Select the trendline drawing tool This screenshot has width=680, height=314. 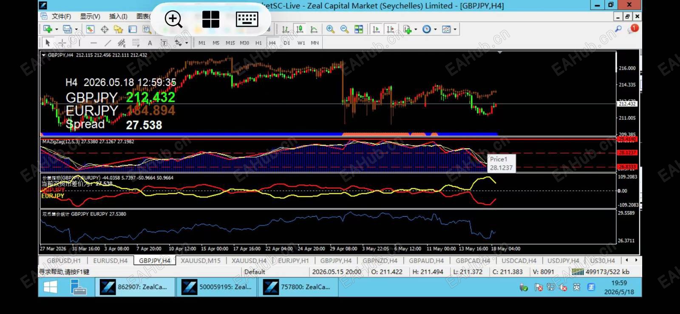coord(108,42)
